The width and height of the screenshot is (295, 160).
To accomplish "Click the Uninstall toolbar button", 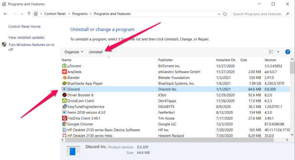I will 96,52.
